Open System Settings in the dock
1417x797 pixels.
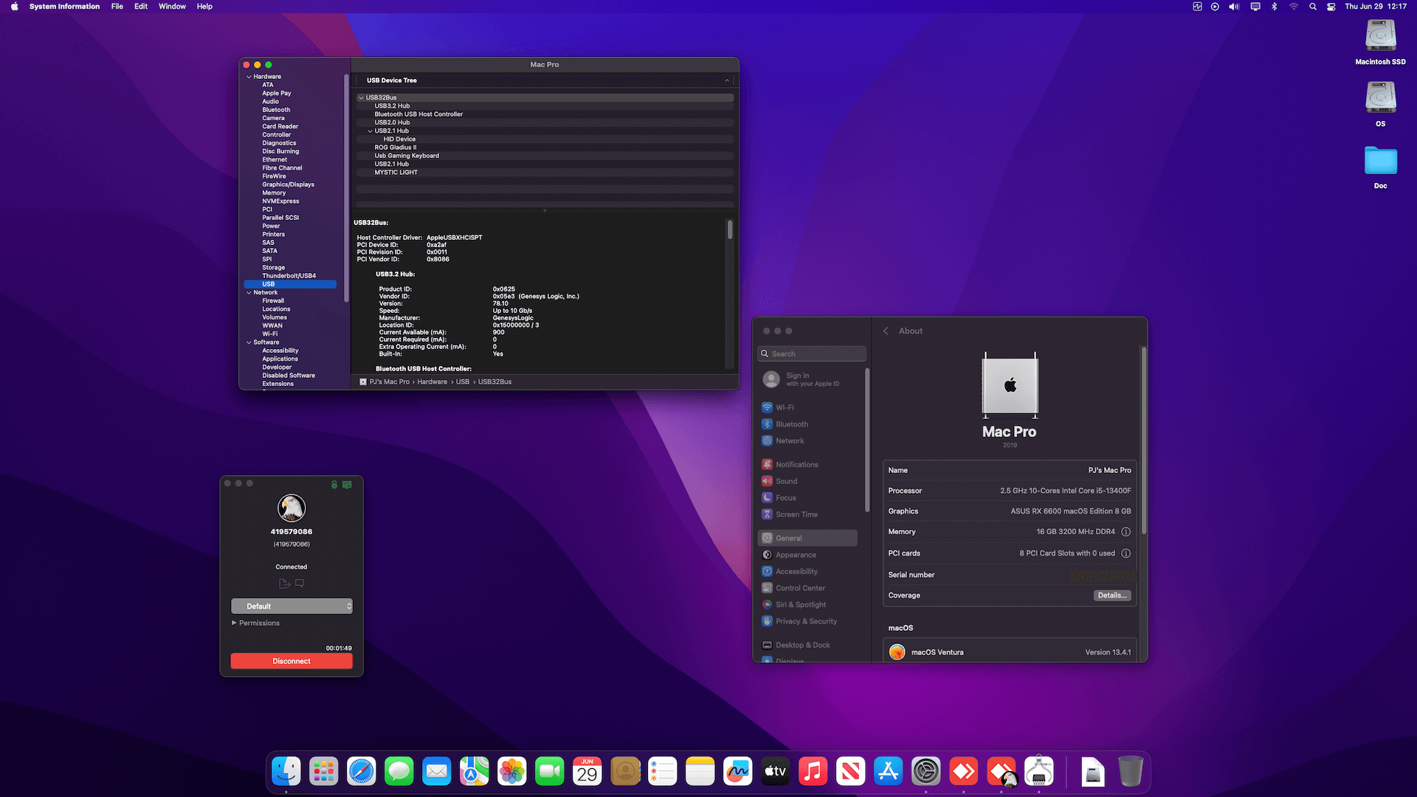coord(926,772)
